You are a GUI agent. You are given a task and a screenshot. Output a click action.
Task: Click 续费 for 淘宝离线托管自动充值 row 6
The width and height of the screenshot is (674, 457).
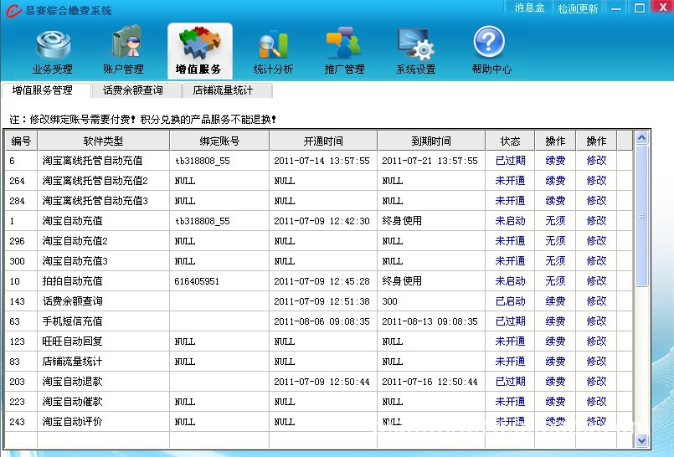click(x=555, y=161)
